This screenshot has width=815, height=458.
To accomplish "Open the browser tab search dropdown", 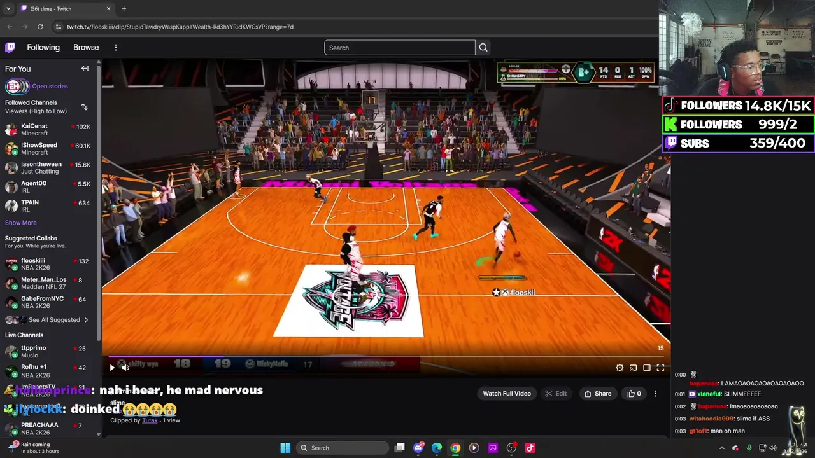I will pyautogui.click(x=8, y=9).
